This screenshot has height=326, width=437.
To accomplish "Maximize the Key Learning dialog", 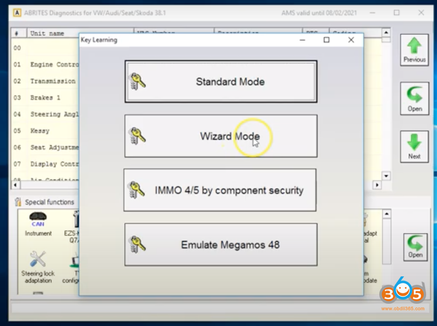I will [x=326, y=40].
